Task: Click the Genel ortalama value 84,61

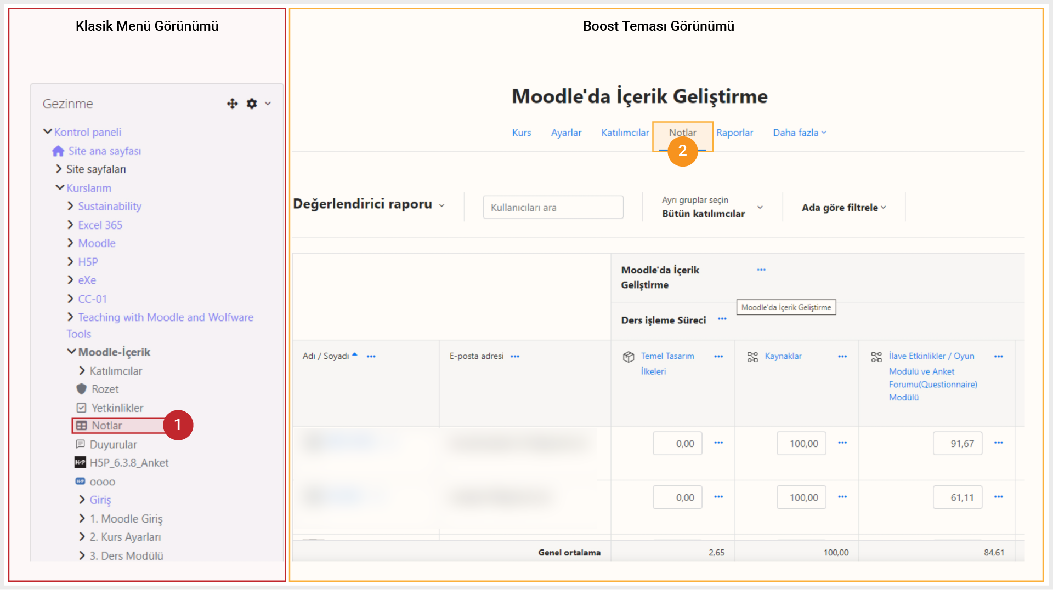Action: (x=994, y=552)
